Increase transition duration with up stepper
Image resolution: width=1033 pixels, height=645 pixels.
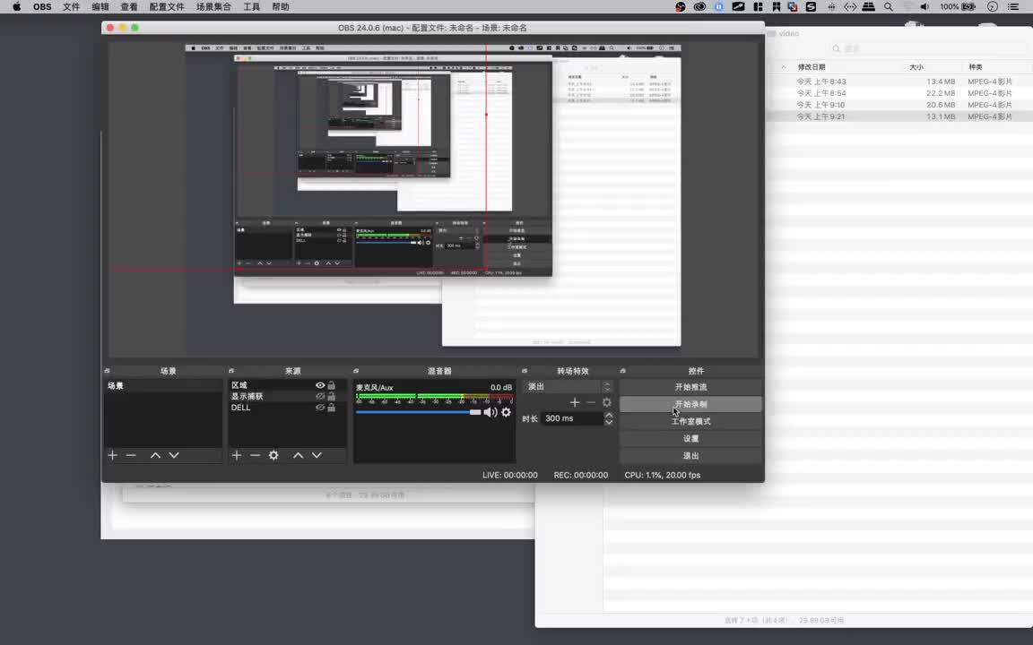tap(609, 415)
